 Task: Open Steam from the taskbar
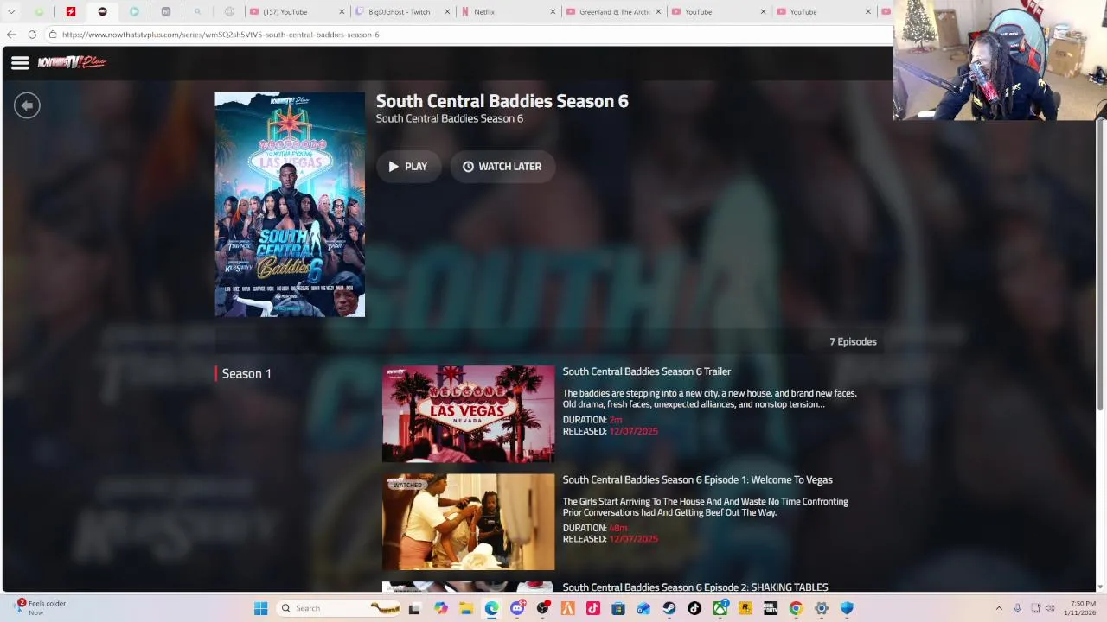669,608
